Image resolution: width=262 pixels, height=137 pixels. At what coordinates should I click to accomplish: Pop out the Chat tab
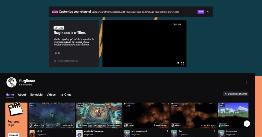click(x=66, y=95)
